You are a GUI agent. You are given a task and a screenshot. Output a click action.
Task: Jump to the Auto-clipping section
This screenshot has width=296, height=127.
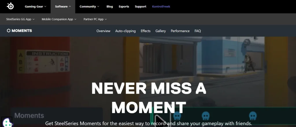[125, 31]
